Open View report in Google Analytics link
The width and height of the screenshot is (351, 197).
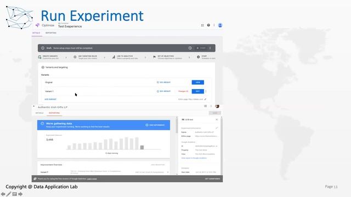(x=194, y=158)
